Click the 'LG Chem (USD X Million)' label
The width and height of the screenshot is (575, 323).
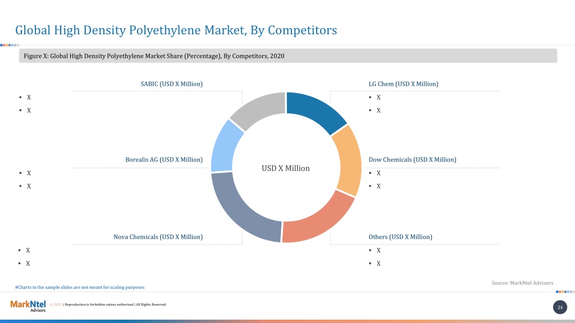pos(403,84)
